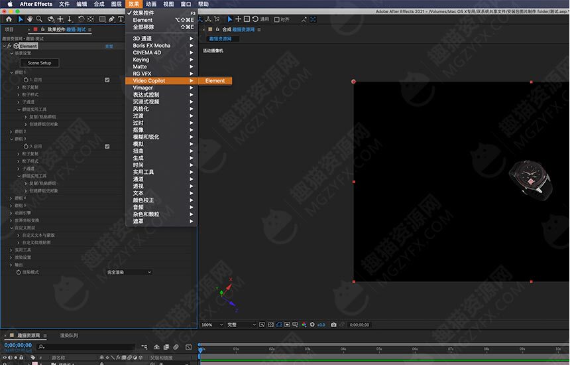Click the Home icon in the toolbar
570x365 pixels.
9,19
